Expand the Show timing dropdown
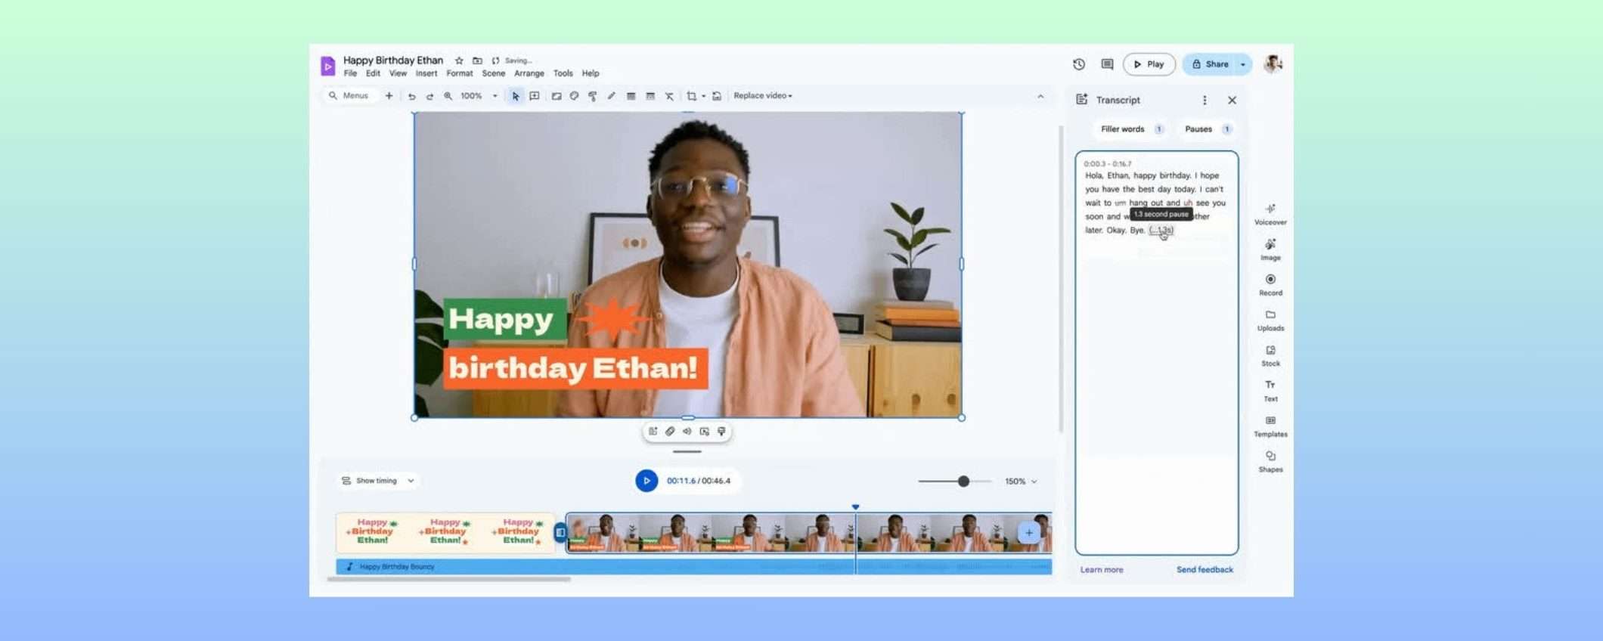This screenshot has width=1603, height=641. click(377, 481)
